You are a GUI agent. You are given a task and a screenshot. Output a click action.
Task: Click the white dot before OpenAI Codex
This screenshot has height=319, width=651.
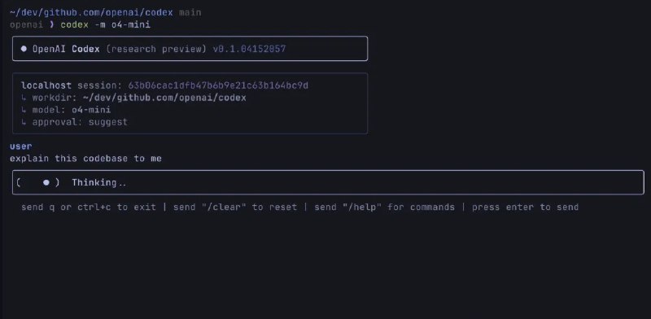[x=24, y=49]
